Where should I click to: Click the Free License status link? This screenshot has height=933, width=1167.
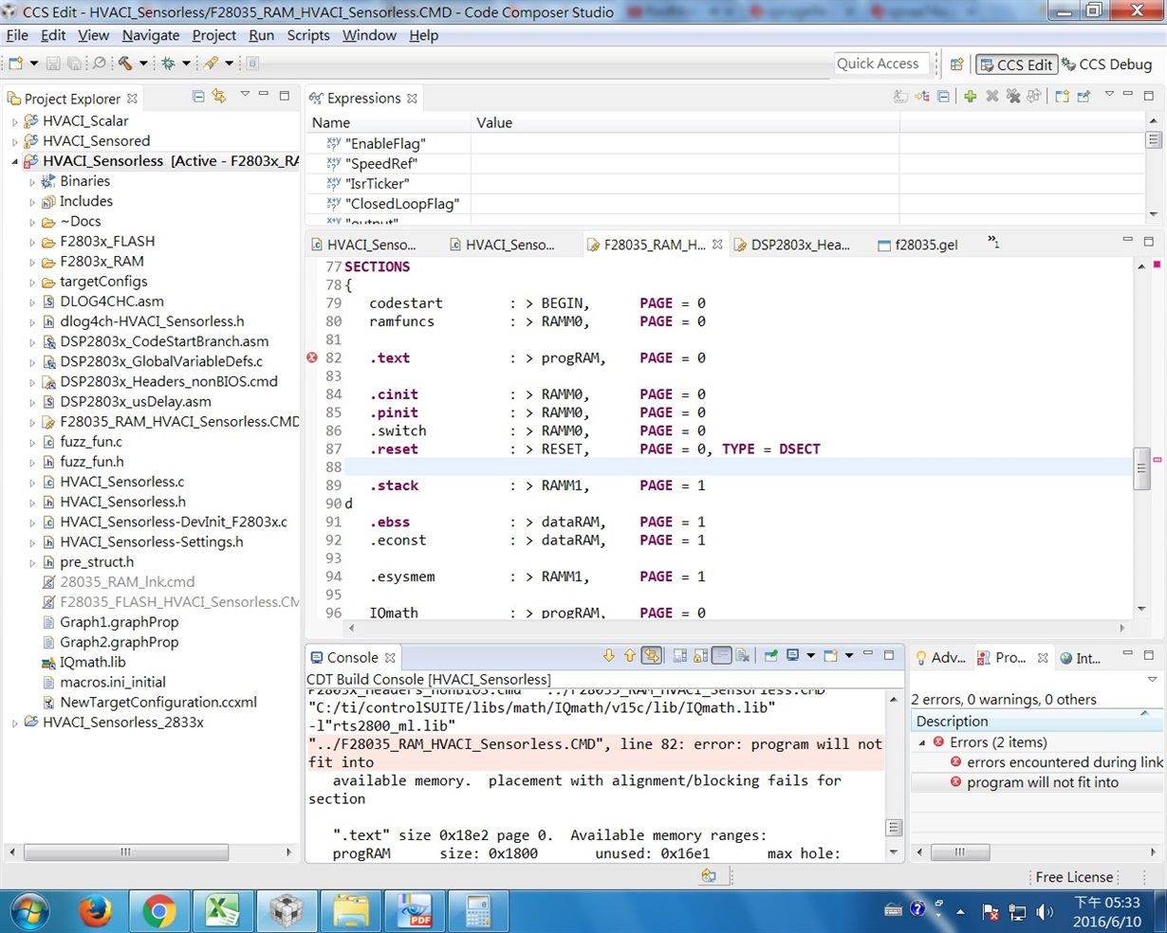[1074, 877]
